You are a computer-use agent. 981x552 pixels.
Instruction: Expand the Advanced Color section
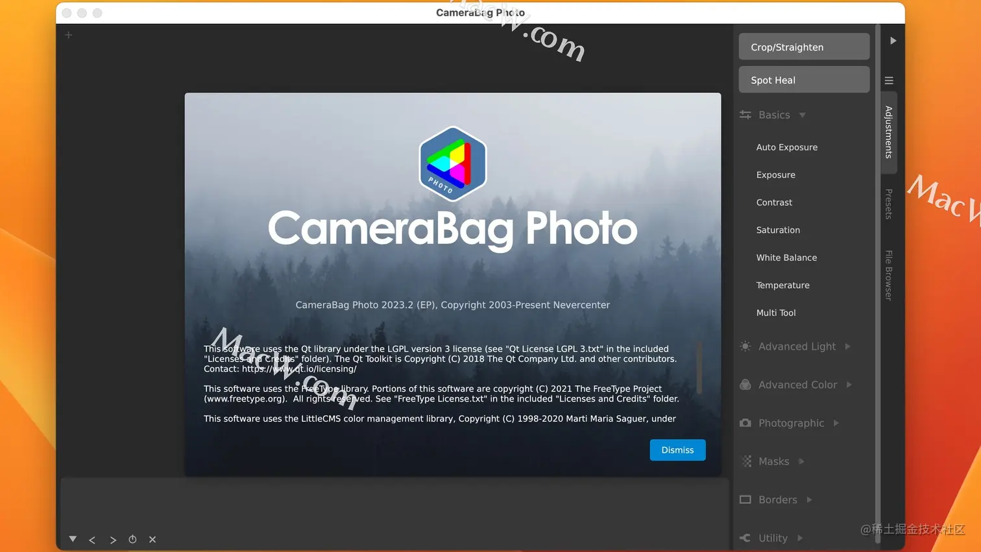(x=849, y=385)
